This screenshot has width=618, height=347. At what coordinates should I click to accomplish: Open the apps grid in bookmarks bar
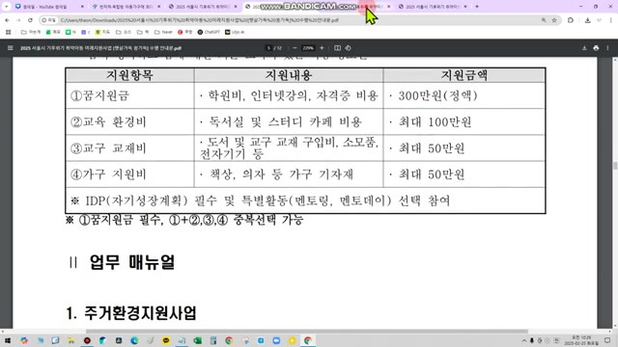pos(9,32)
